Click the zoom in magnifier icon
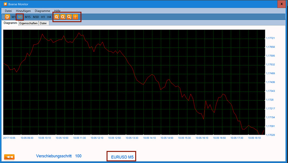288x163 pixels. pyautogui.click(x=57, y=17)
